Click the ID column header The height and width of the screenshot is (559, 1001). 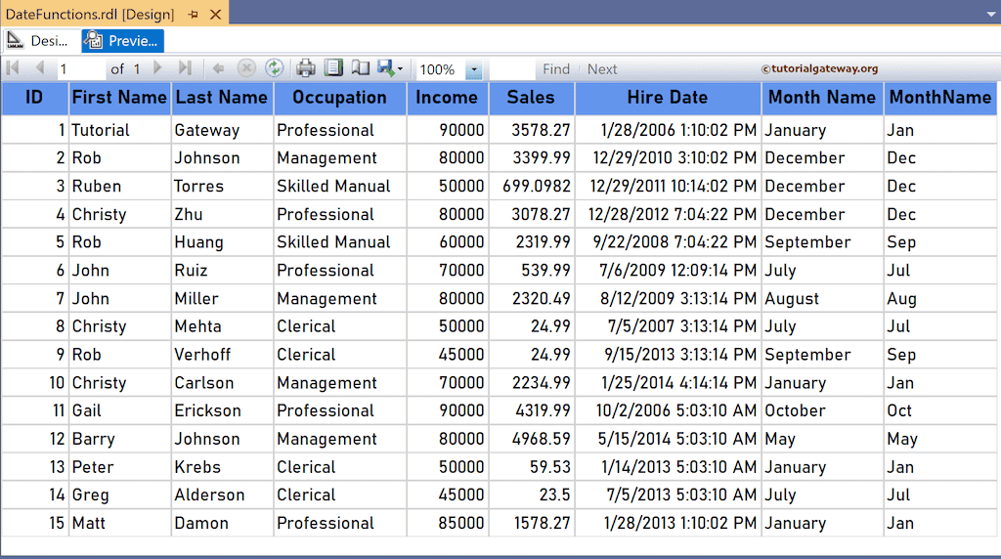(34, 98)
